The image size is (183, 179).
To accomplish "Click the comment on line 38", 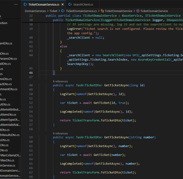I will tap(125, 24).
